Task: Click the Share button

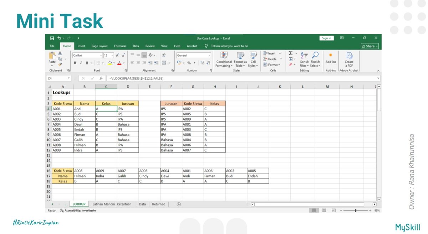Action: tap(370, 46)
